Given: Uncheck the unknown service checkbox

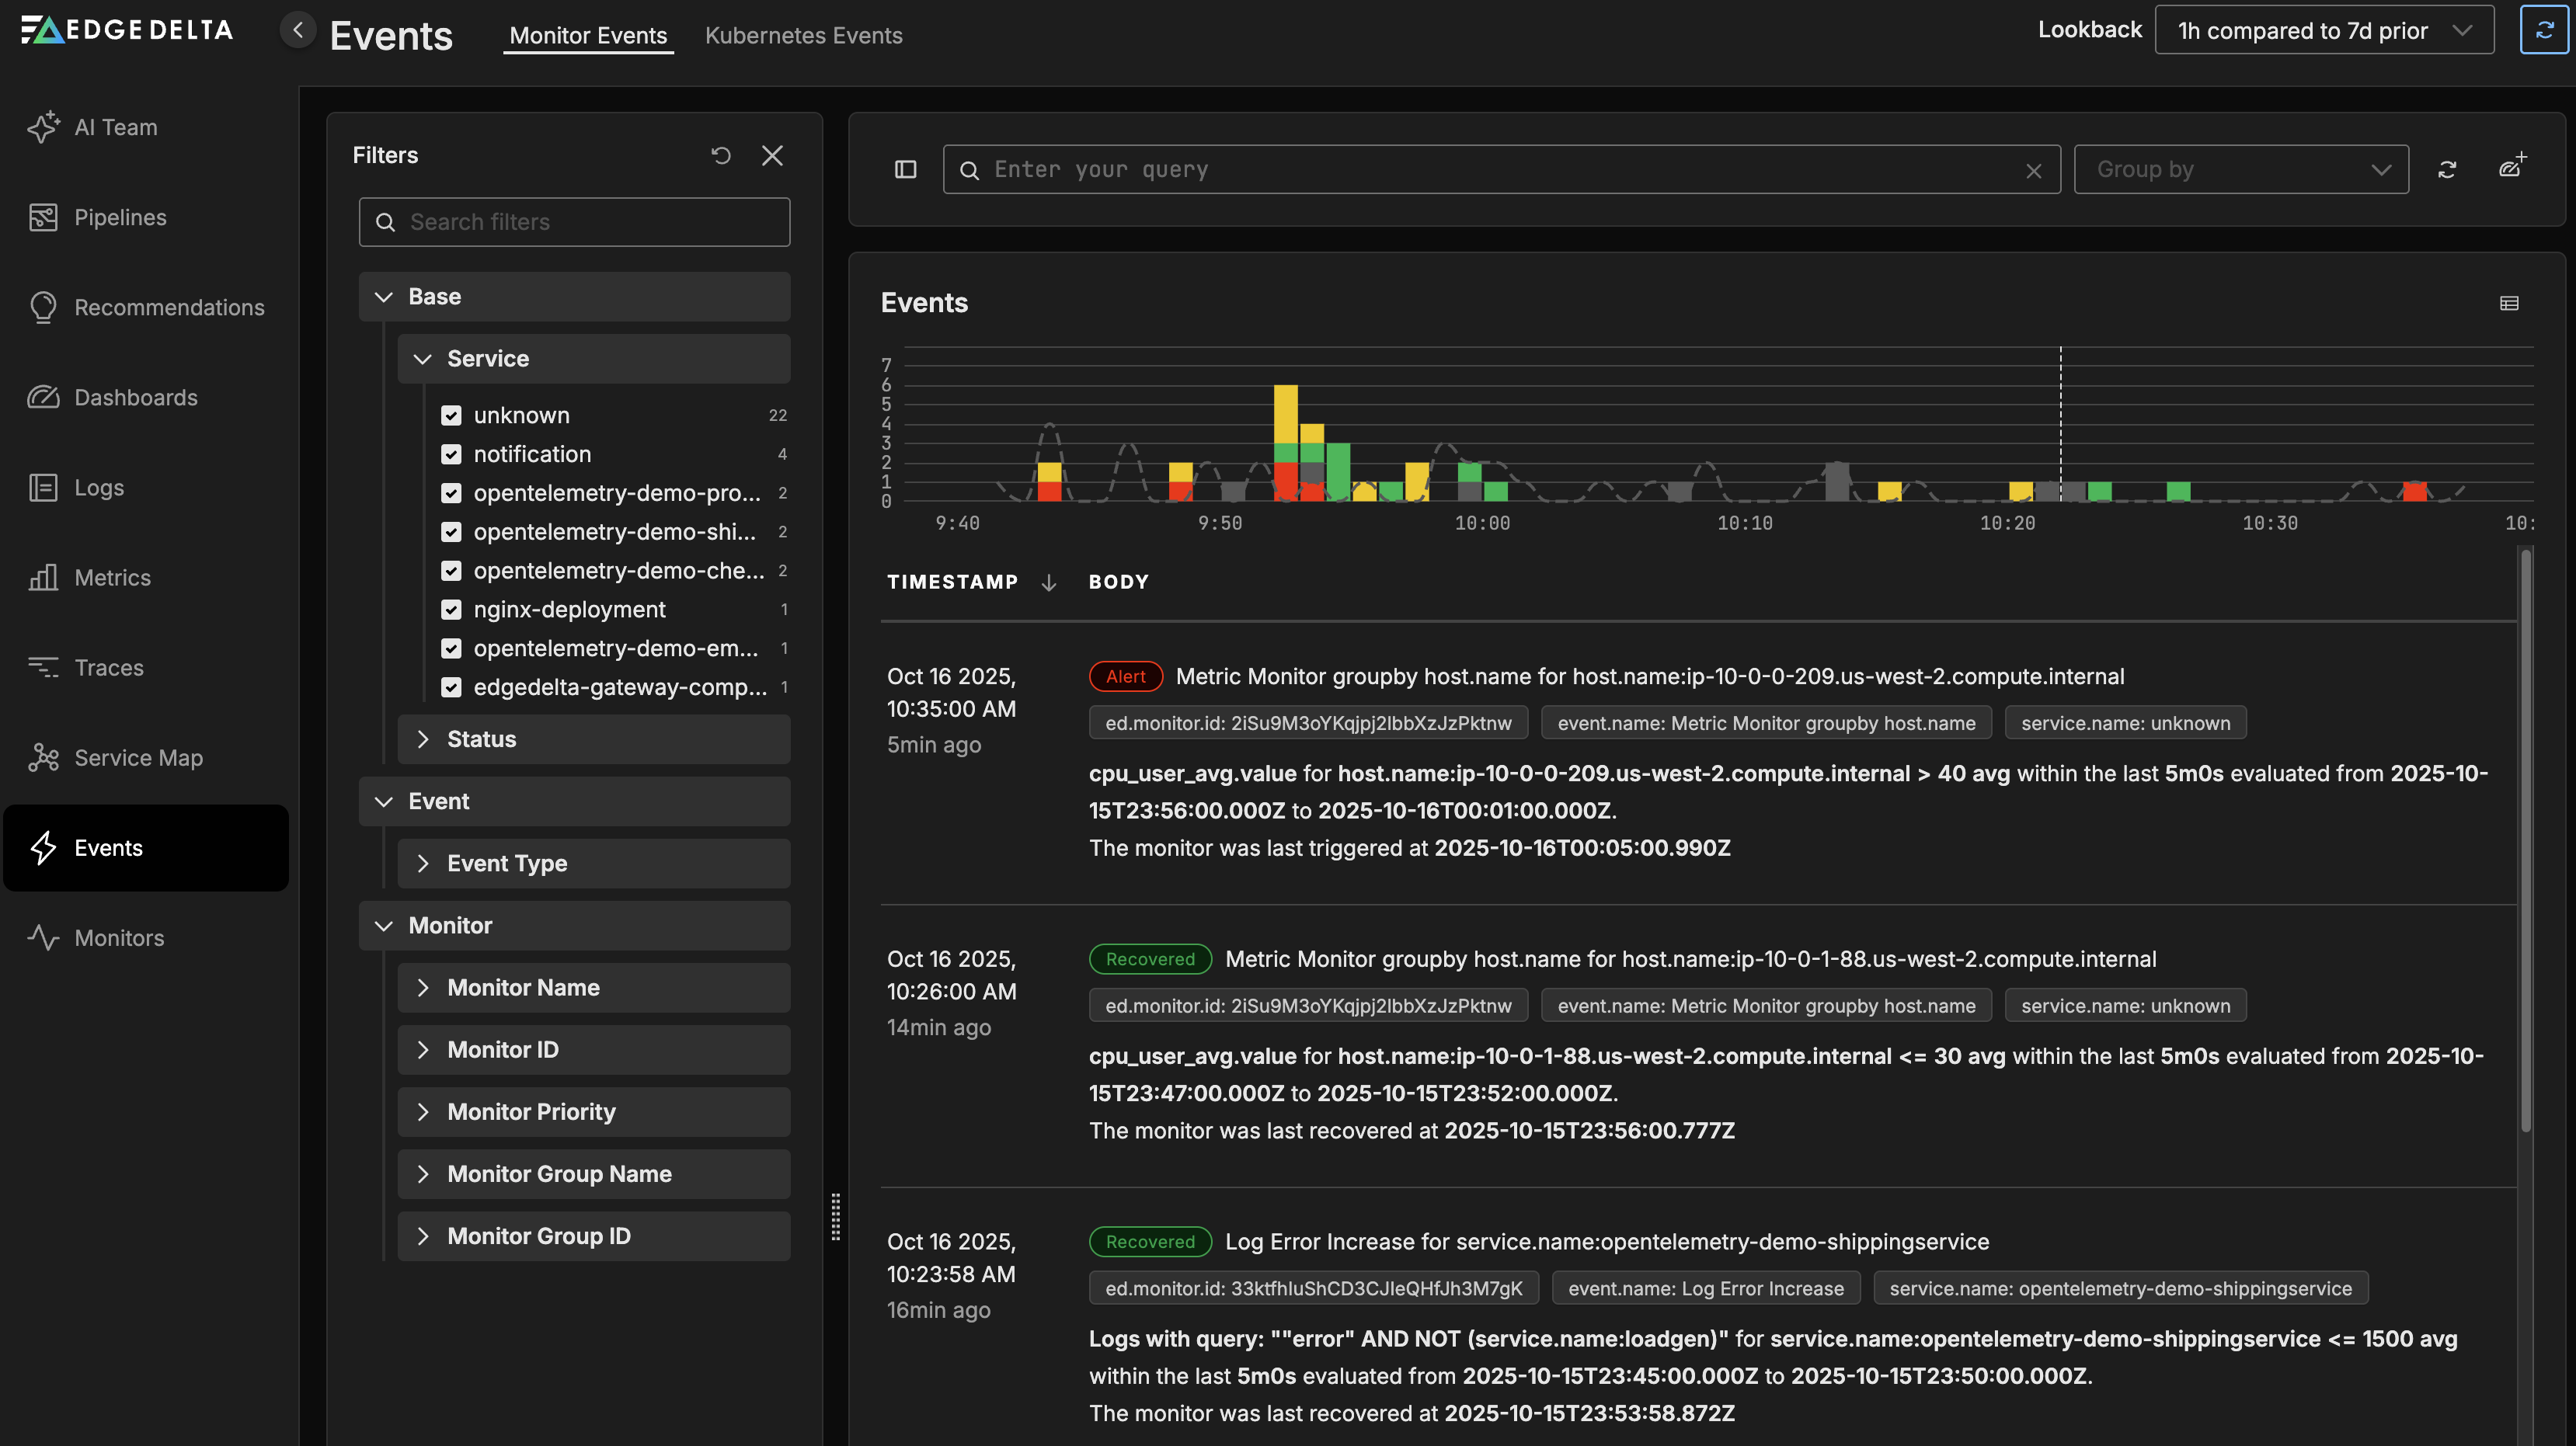Looking at the screenshot, I should (452, 415).
